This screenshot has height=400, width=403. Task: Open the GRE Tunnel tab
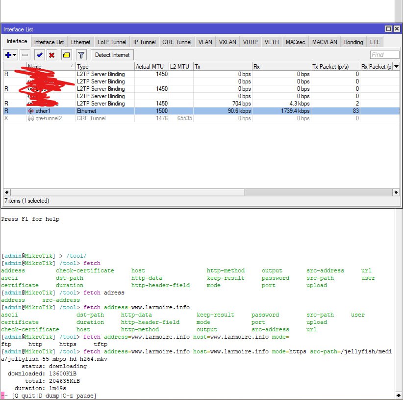point(177,42)
